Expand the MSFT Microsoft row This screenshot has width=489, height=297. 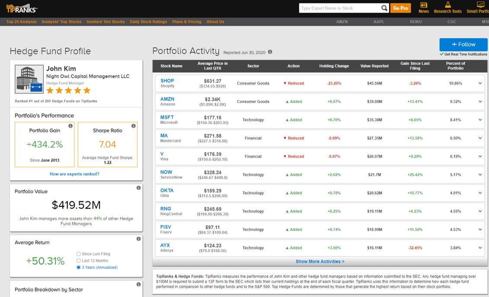[480, 120]
